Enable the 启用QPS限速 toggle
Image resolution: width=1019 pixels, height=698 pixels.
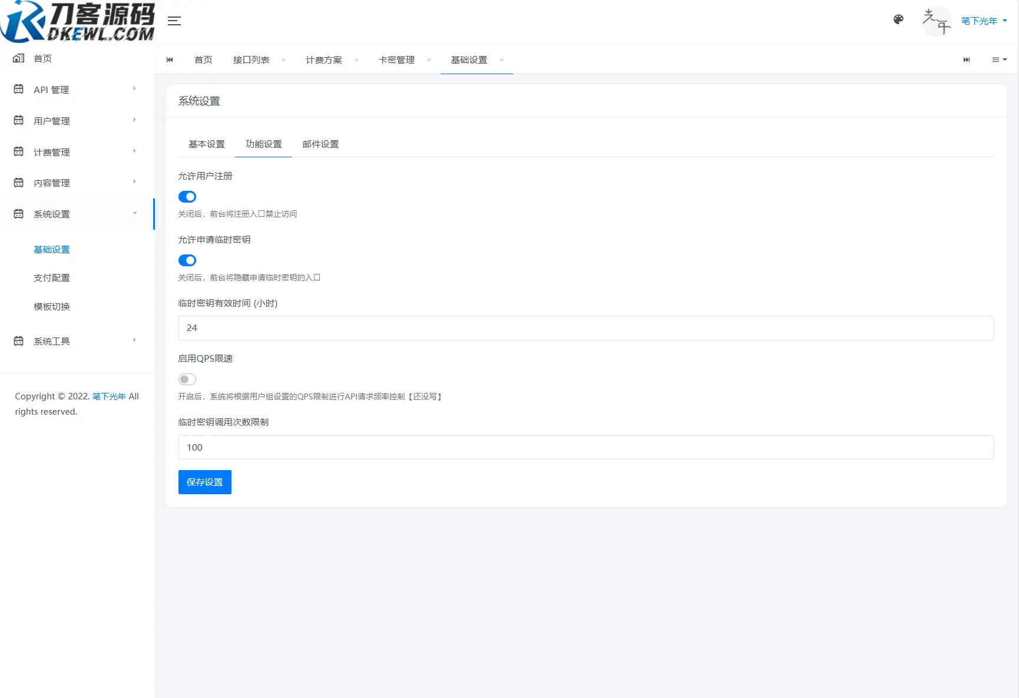point(187,379)
